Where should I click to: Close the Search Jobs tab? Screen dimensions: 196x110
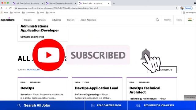pyautogui.click(x=109, y=3)
